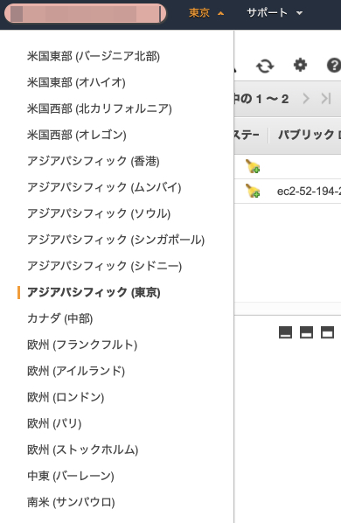Screen dimensions: 341x523
Task: Go to next page arrow
Action: pos(306,99)
